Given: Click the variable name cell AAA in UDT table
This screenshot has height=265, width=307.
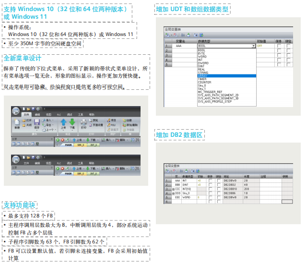Looking at the screenshot, I should click(179, 46).
